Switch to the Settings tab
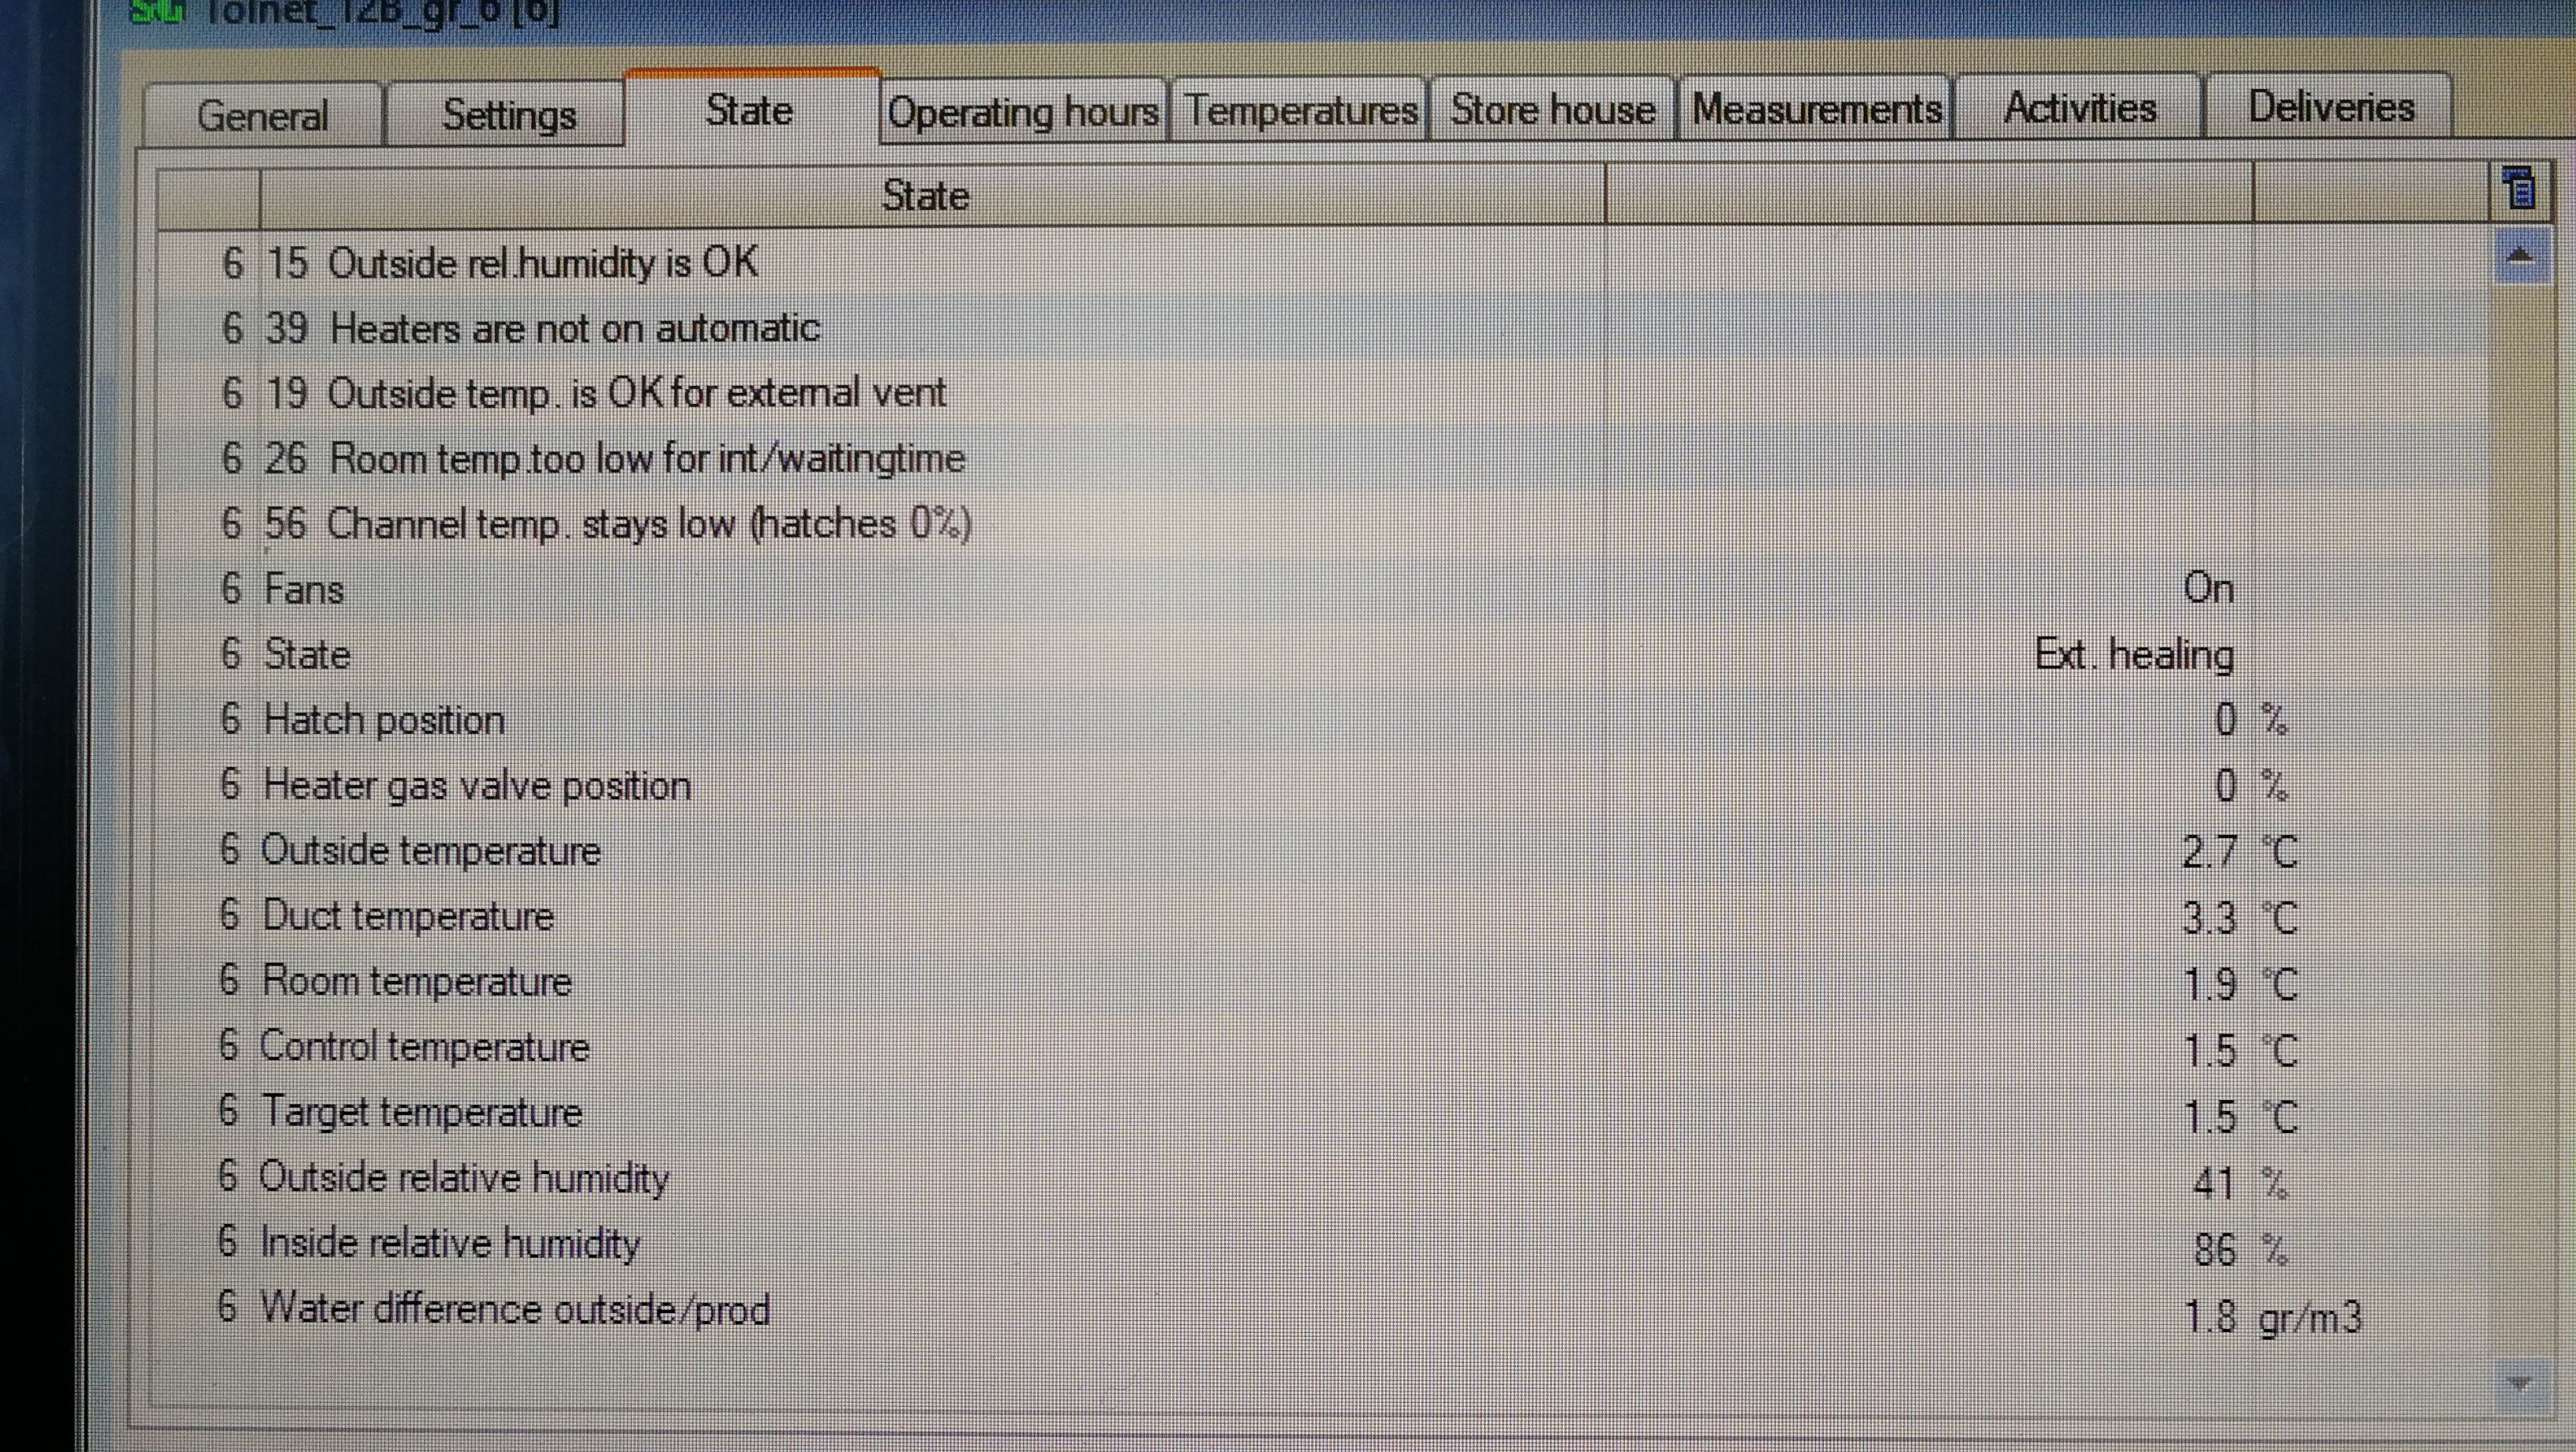Image resolution: width=2576 pixels, height=1452 pixels. pyautogui.click(x=509, y=115)
